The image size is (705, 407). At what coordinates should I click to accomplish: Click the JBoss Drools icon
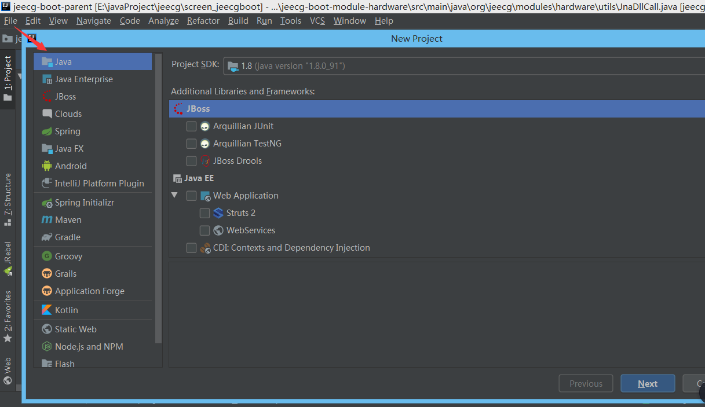pos(205,160)
